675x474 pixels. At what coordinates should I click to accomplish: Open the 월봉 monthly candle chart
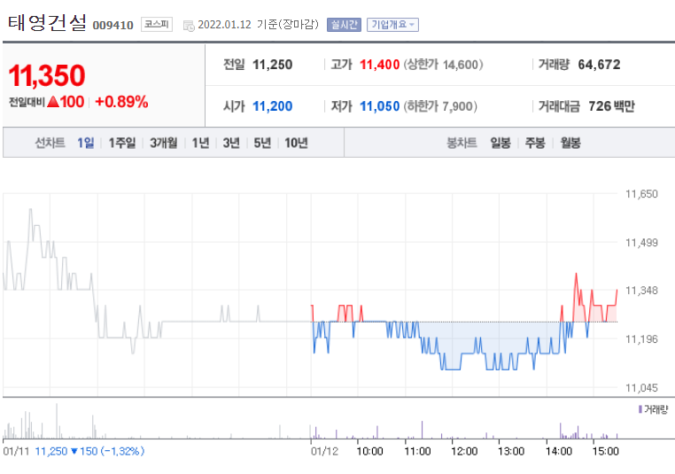tap(570, 143)
